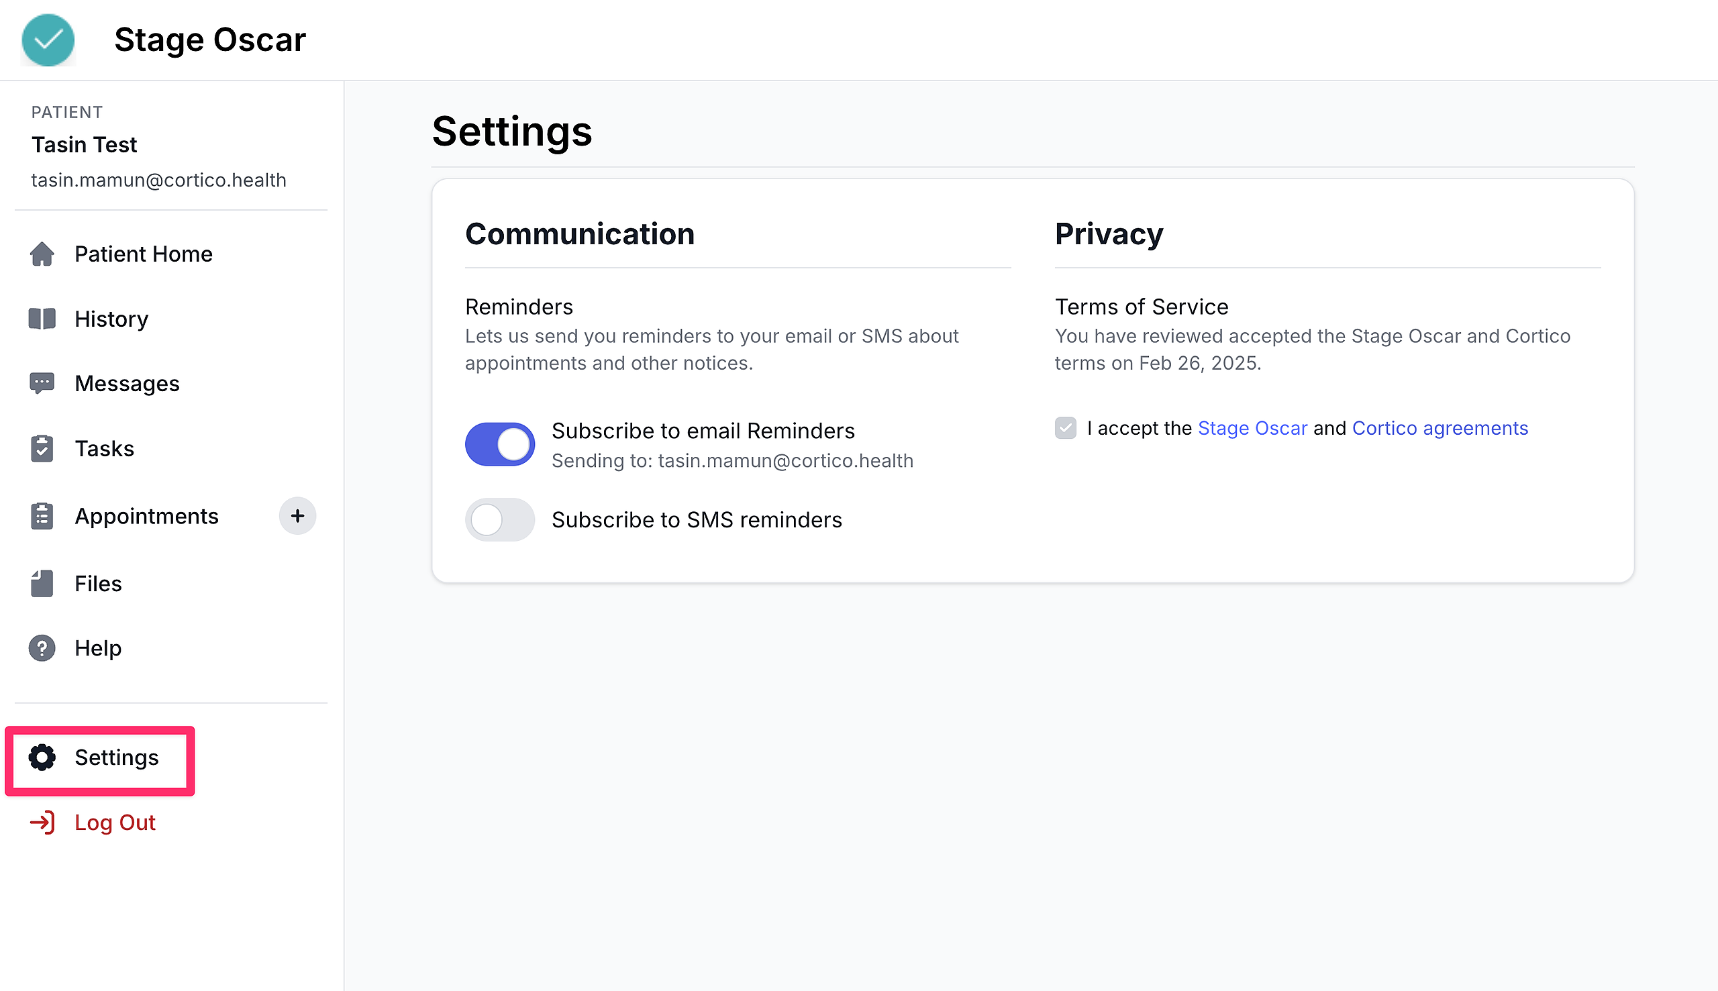Open the Stage Oscar agreement link

(1252, 428)
